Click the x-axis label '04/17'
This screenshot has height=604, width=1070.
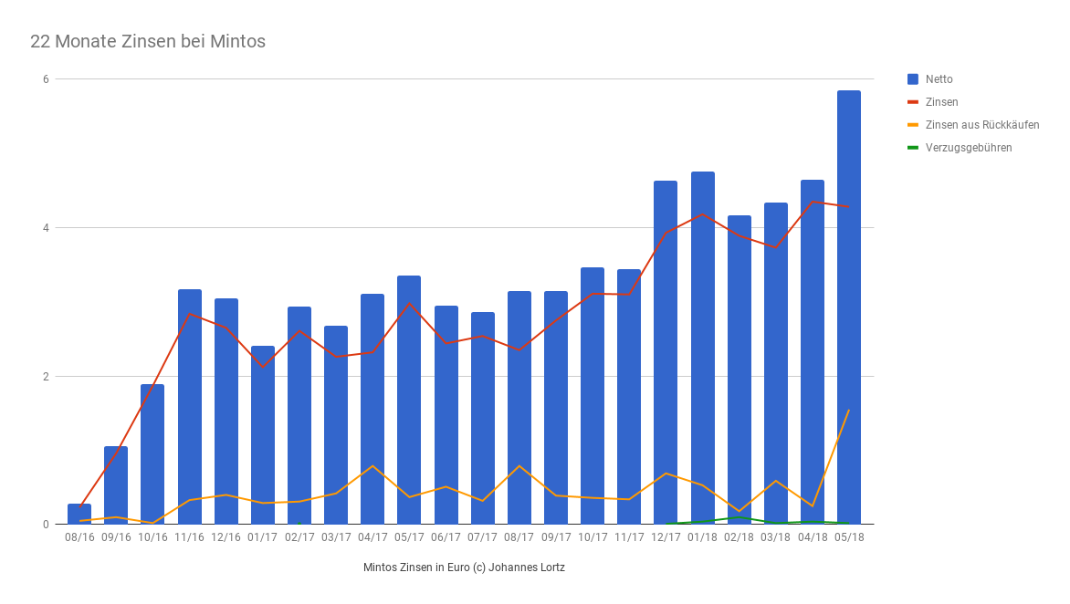coord(372,537)
